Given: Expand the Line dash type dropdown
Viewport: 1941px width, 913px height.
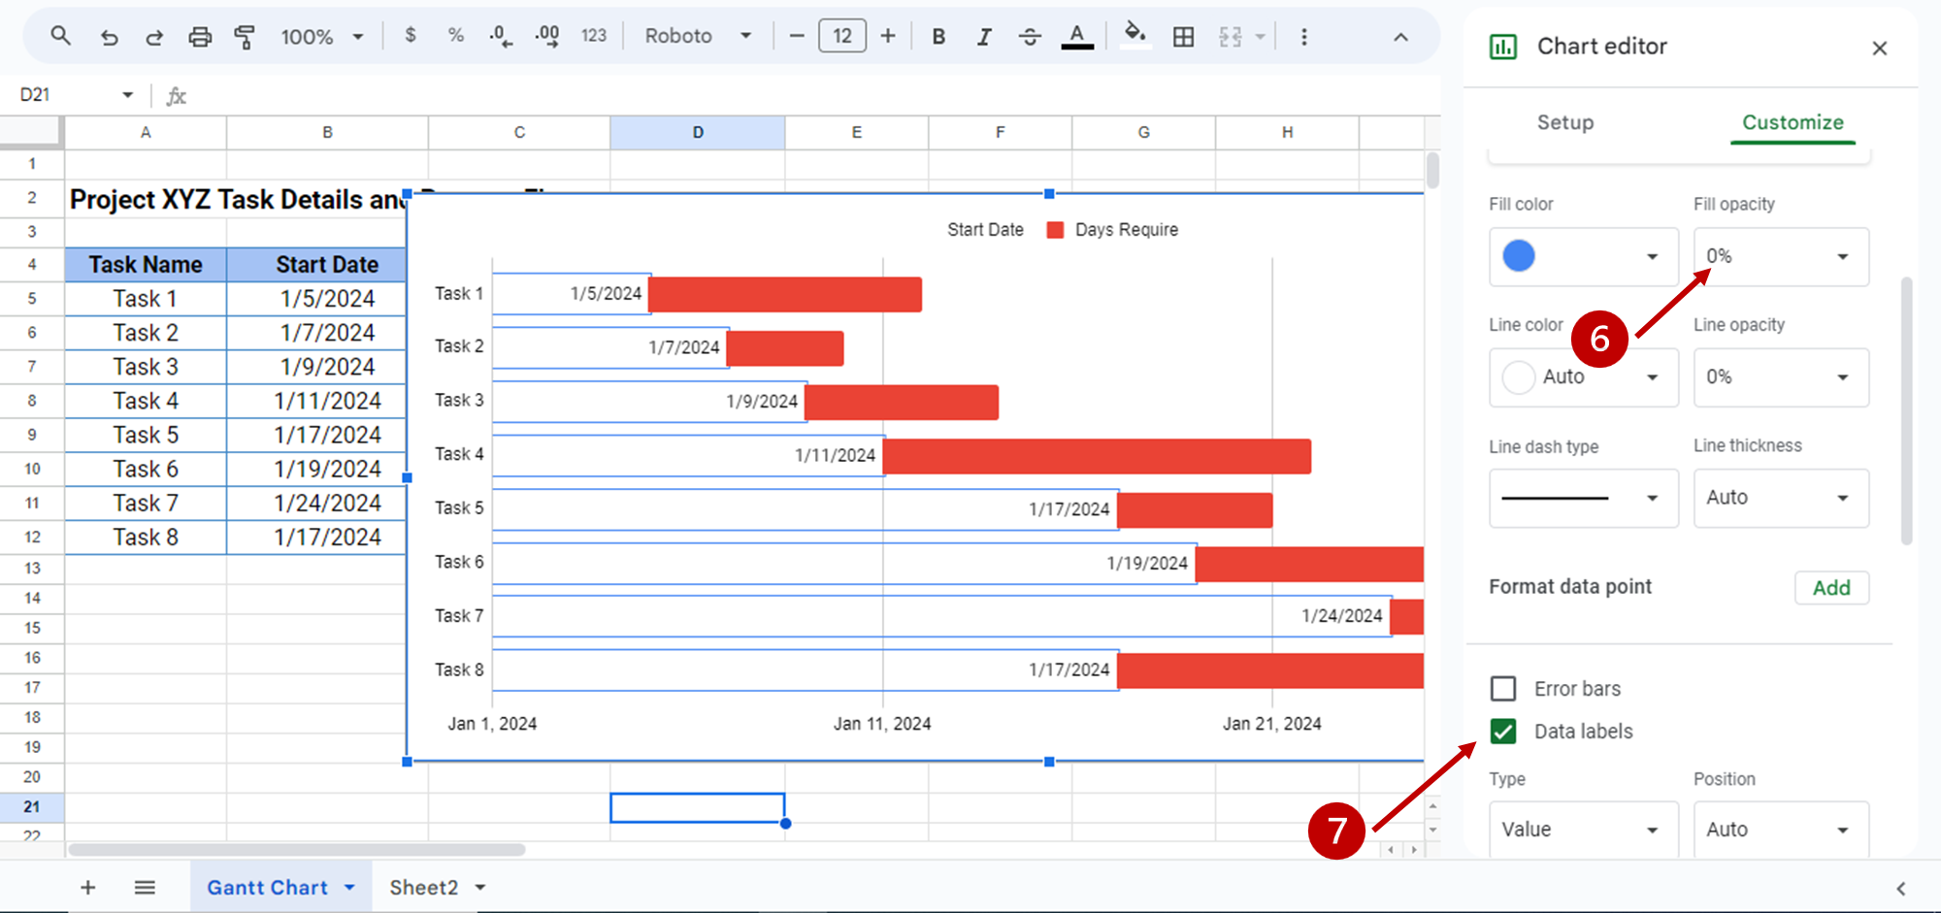Looking at the screenshot, I should point(1582,498).
